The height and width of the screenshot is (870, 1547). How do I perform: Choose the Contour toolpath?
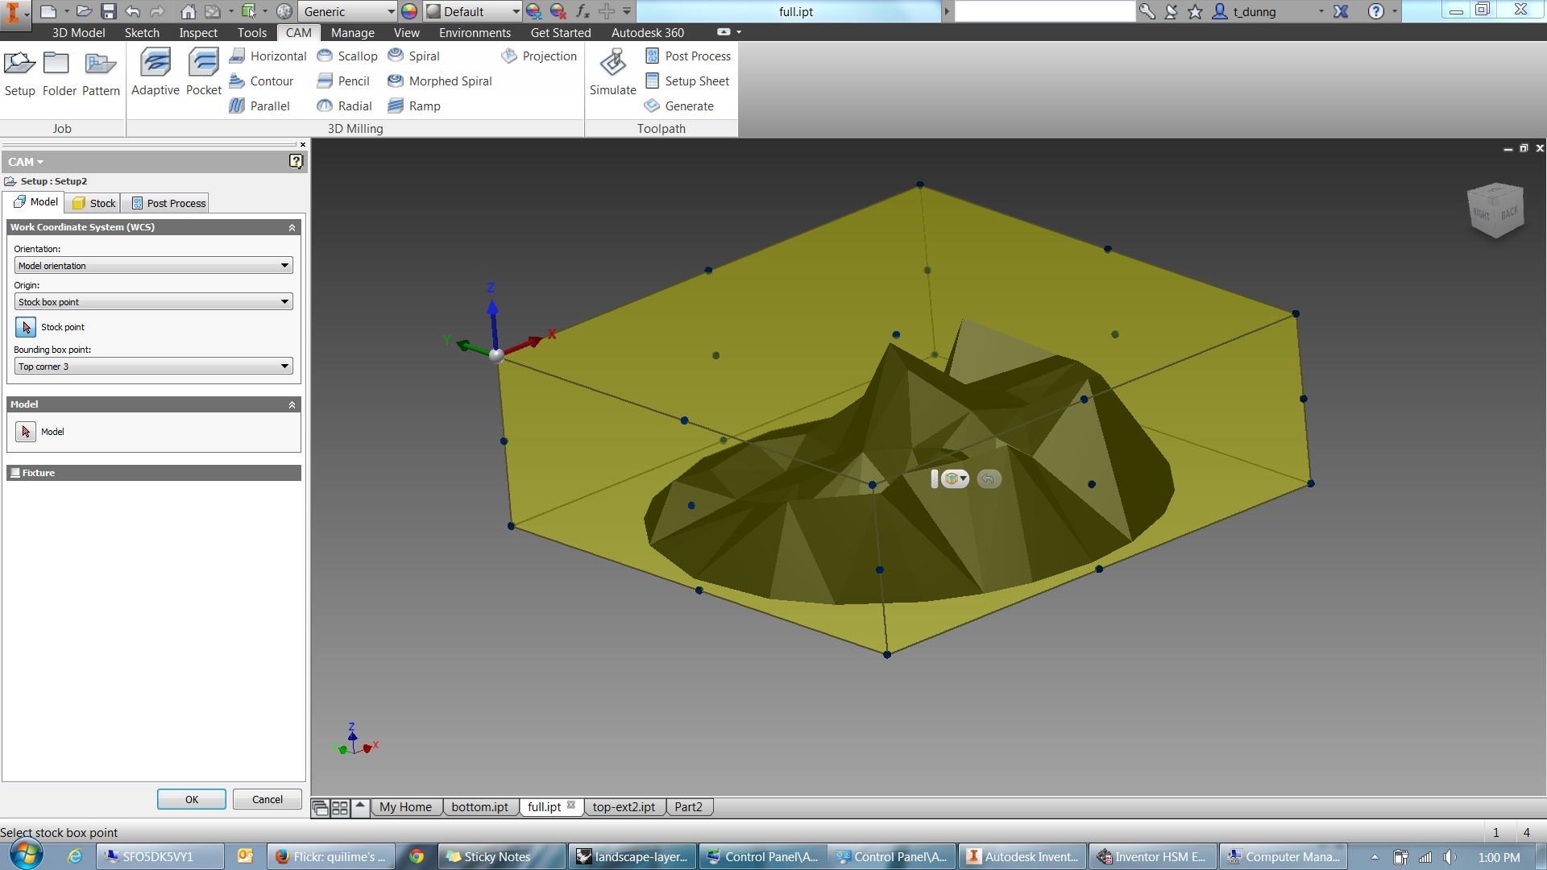click(262, 81)
